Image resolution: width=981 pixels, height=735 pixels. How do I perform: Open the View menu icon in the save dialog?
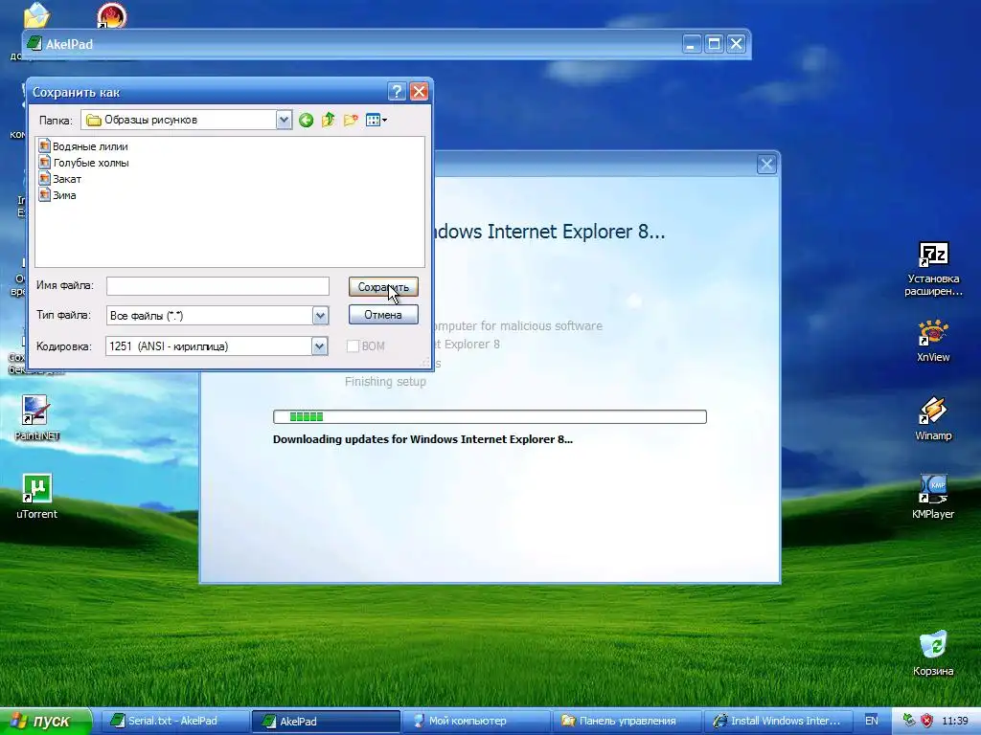tap(376, 120)
